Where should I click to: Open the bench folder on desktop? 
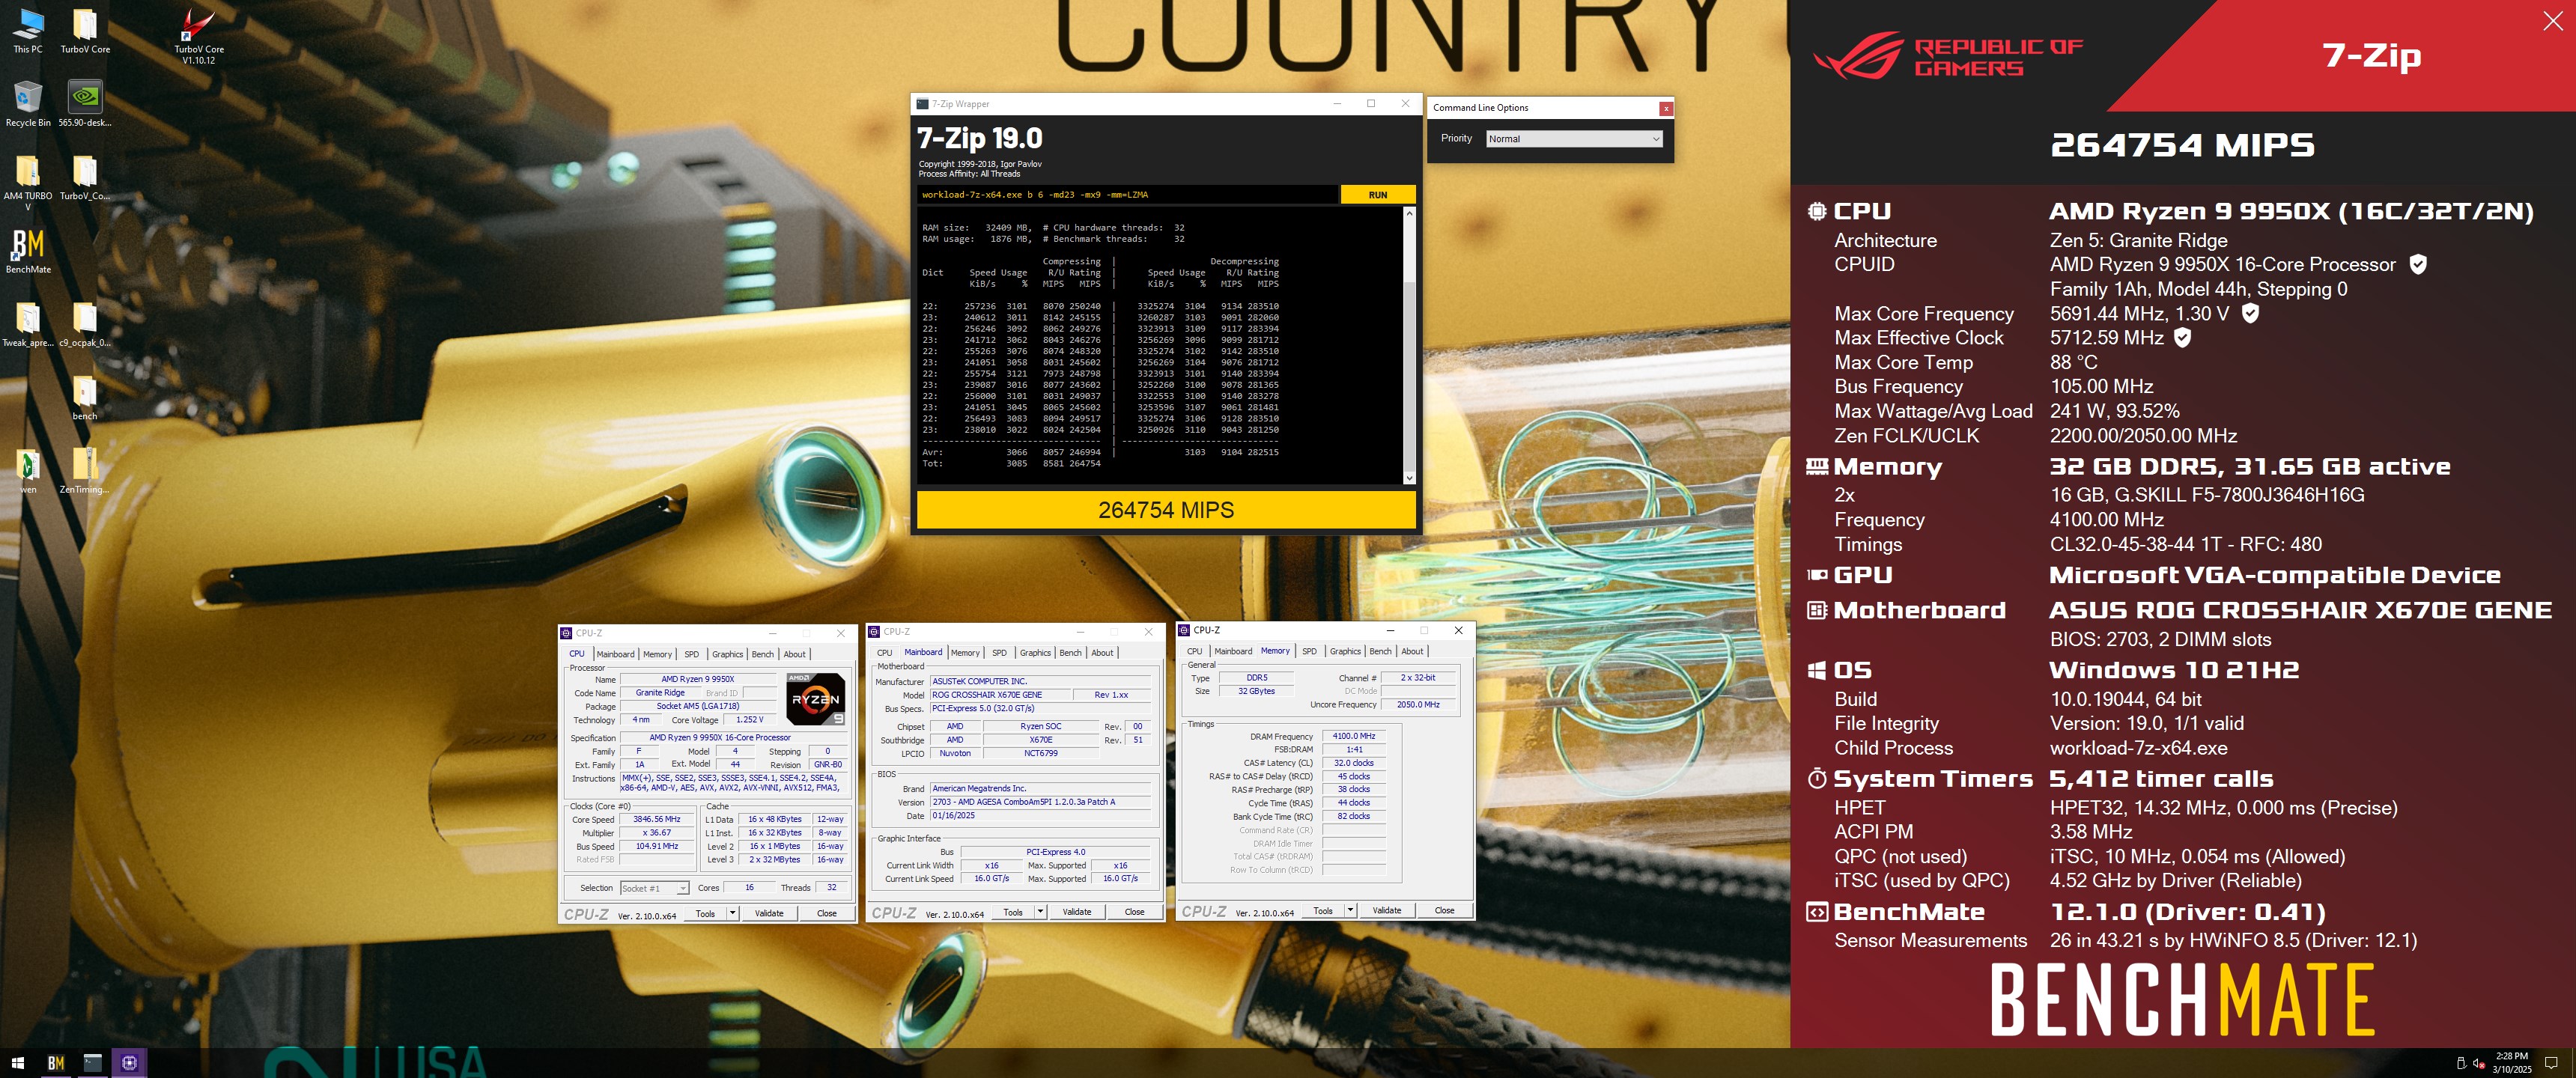(x=85, y=397)
